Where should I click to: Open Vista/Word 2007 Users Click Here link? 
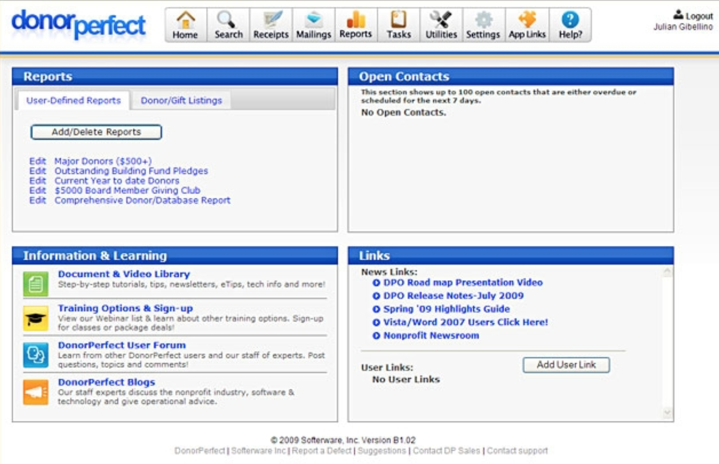tap(466, 323)
